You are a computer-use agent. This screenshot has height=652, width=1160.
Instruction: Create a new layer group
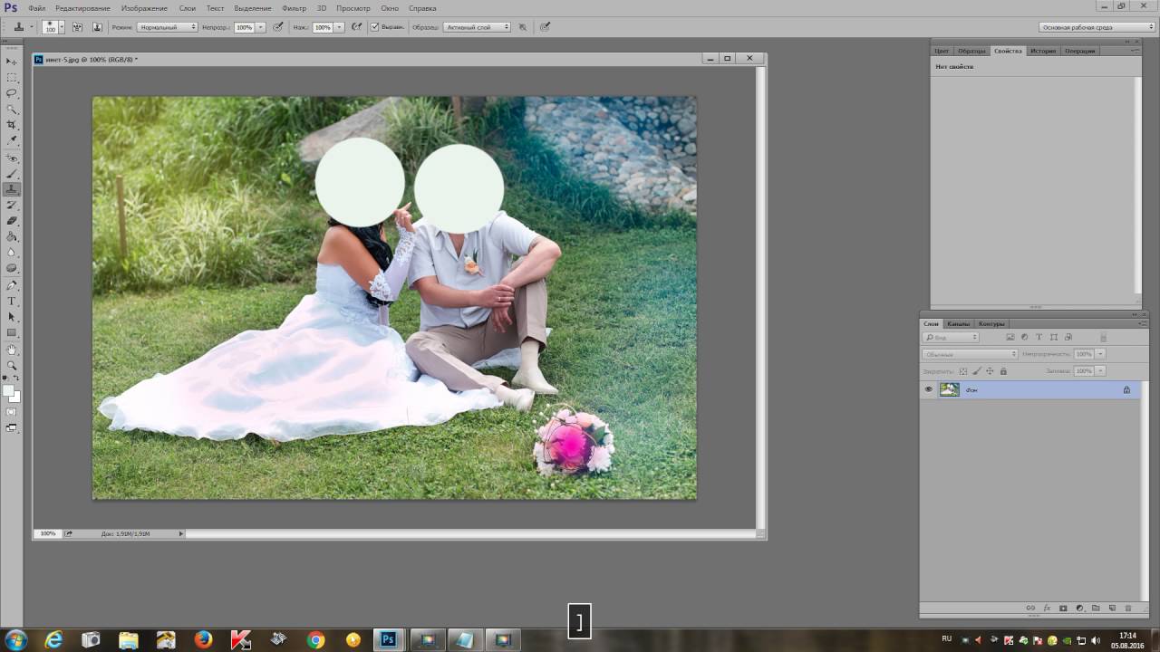point(1096,608)
